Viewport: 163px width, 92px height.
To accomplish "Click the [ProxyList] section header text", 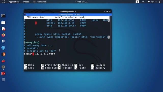I will pos(32,43).
